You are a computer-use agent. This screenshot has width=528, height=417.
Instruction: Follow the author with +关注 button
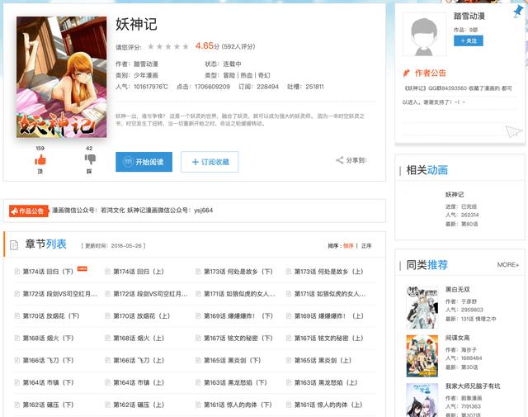coord(469,40)
